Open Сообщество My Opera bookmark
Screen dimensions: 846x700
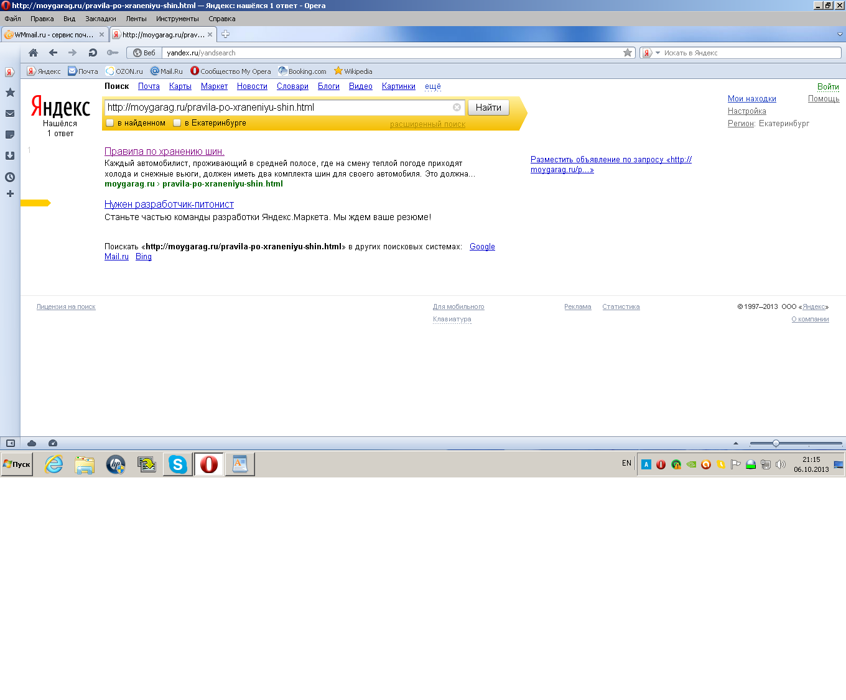pyautogui.click(x=230, y=71)
